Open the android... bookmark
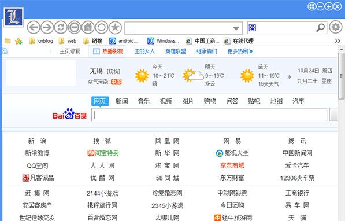 (124, 41)
